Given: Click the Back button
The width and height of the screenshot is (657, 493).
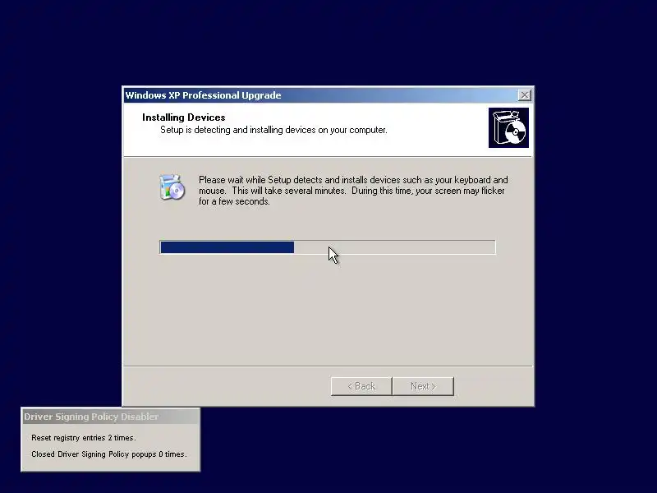Looking at the screenshot, I should coord(361,386).
